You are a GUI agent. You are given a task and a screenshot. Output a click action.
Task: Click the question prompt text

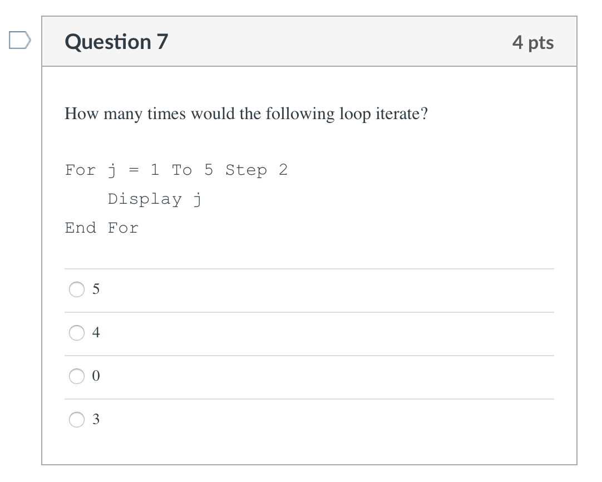(246, 114)
